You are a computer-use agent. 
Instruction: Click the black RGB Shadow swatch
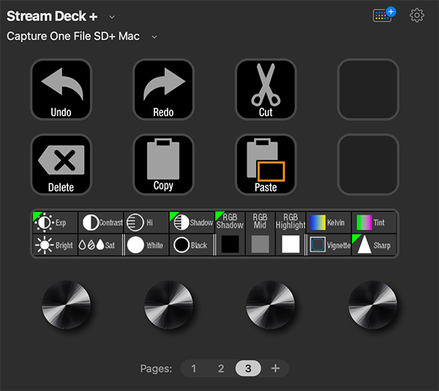230,244
